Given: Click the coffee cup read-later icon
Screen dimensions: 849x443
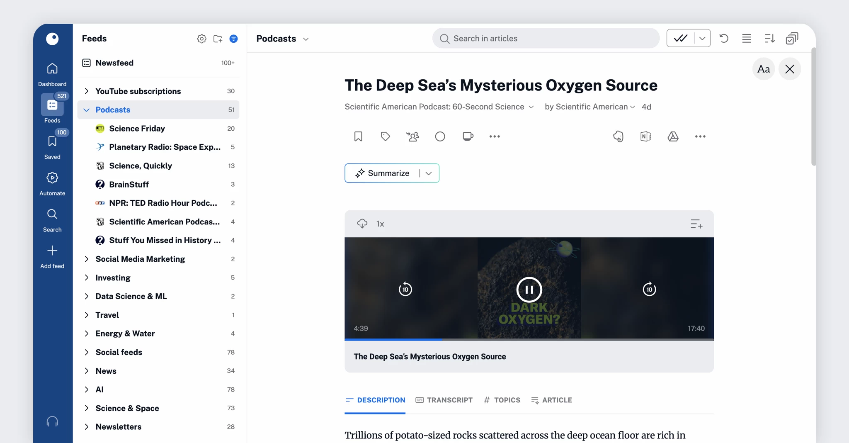Looking at the screenshot, I should (x=468, y=136).
